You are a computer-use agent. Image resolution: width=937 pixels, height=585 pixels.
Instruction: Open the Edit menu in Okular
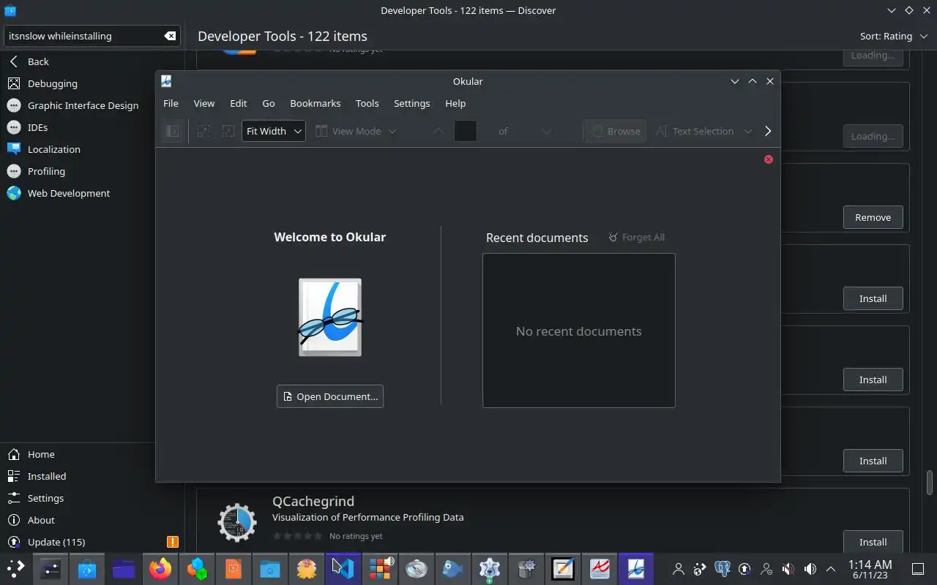239,103
